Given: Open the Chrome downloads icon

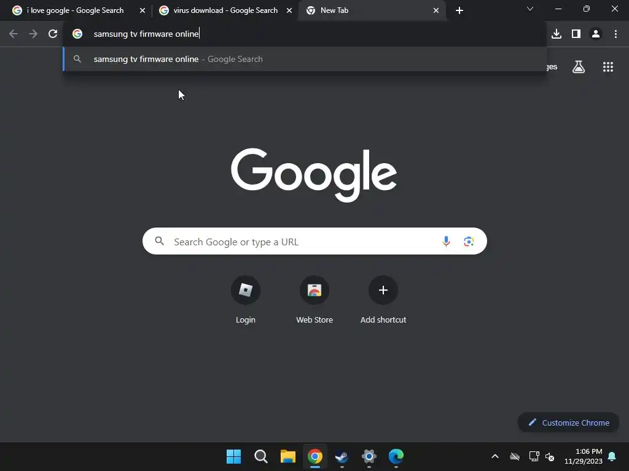Looking at the screenshot, I should click(556, 34).
